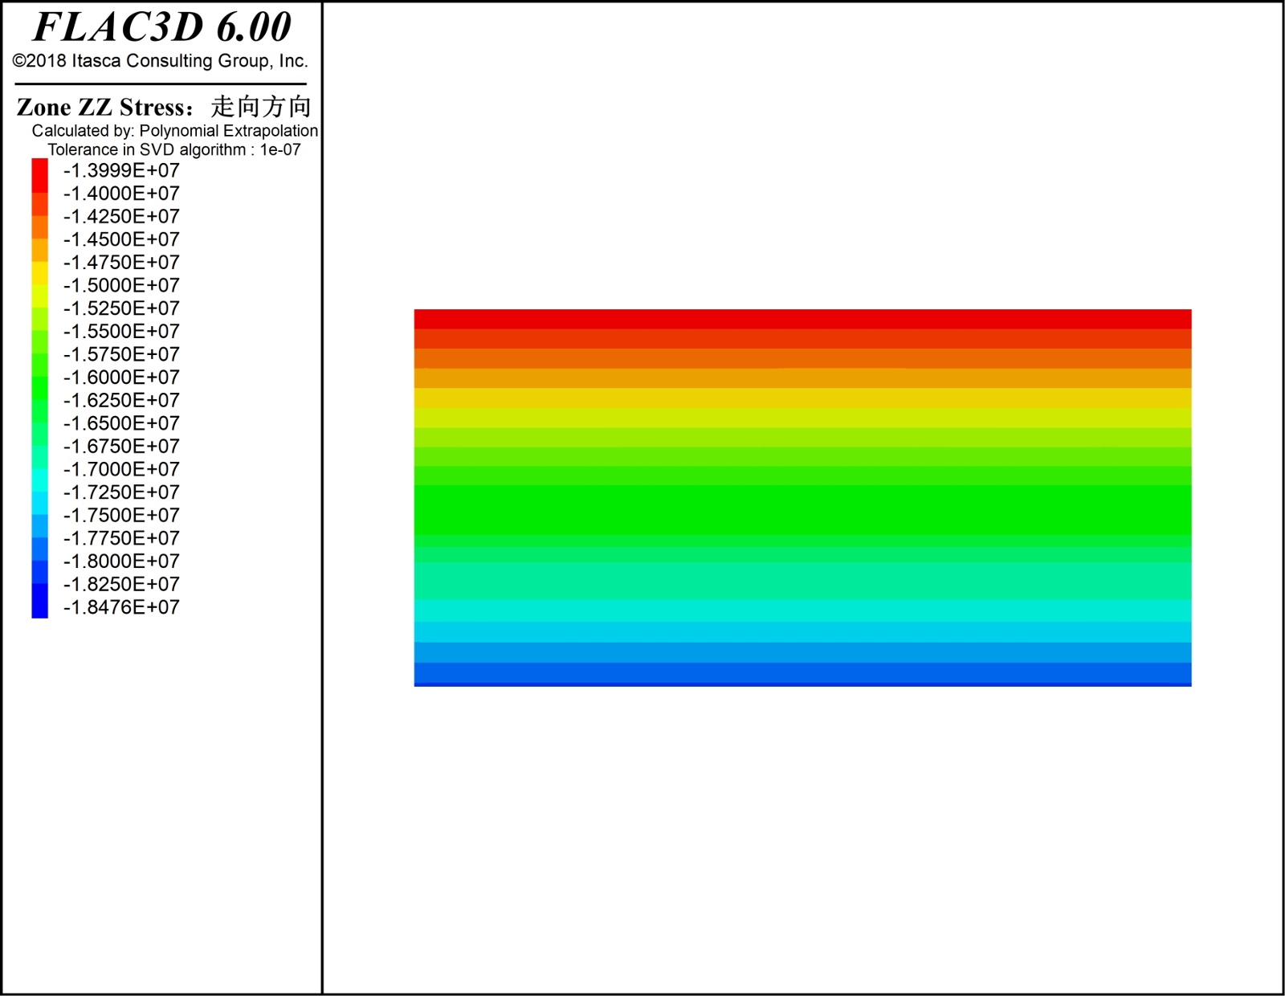Click the wide green middle contour band
The image size is (1285, 996).
802,510
